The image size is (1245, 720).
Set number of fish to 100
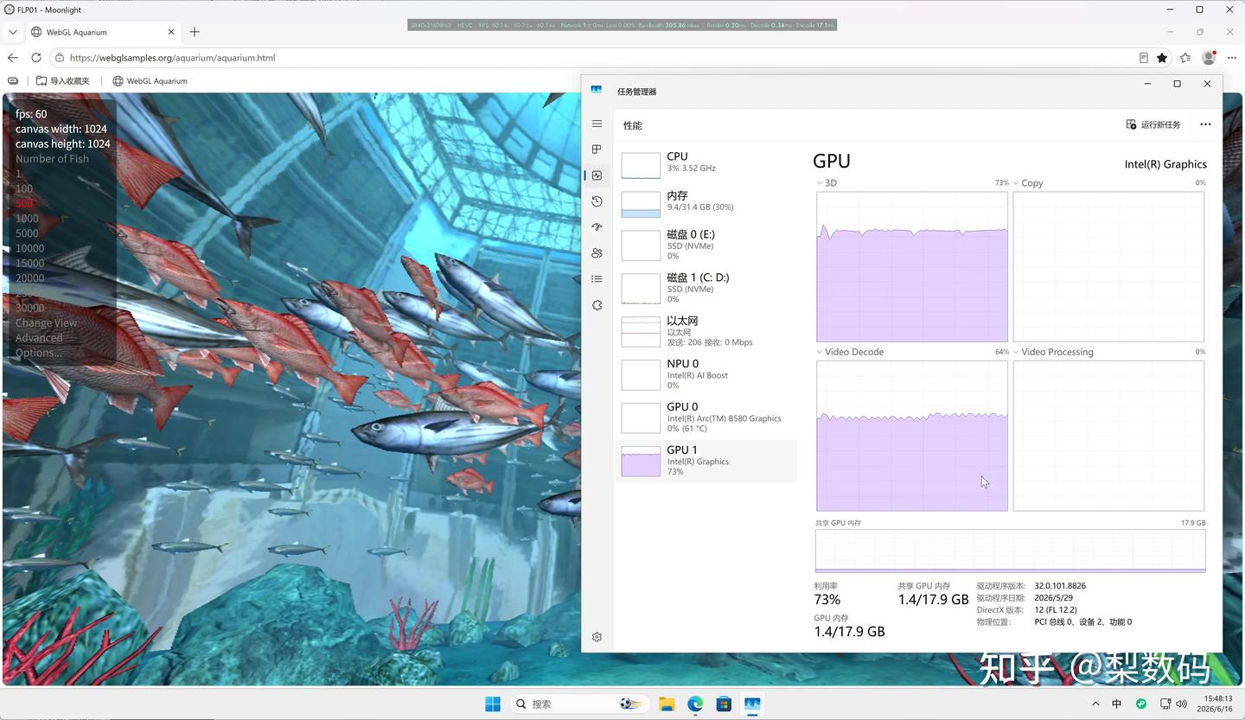pyautogui.click(x=24, y=188)
